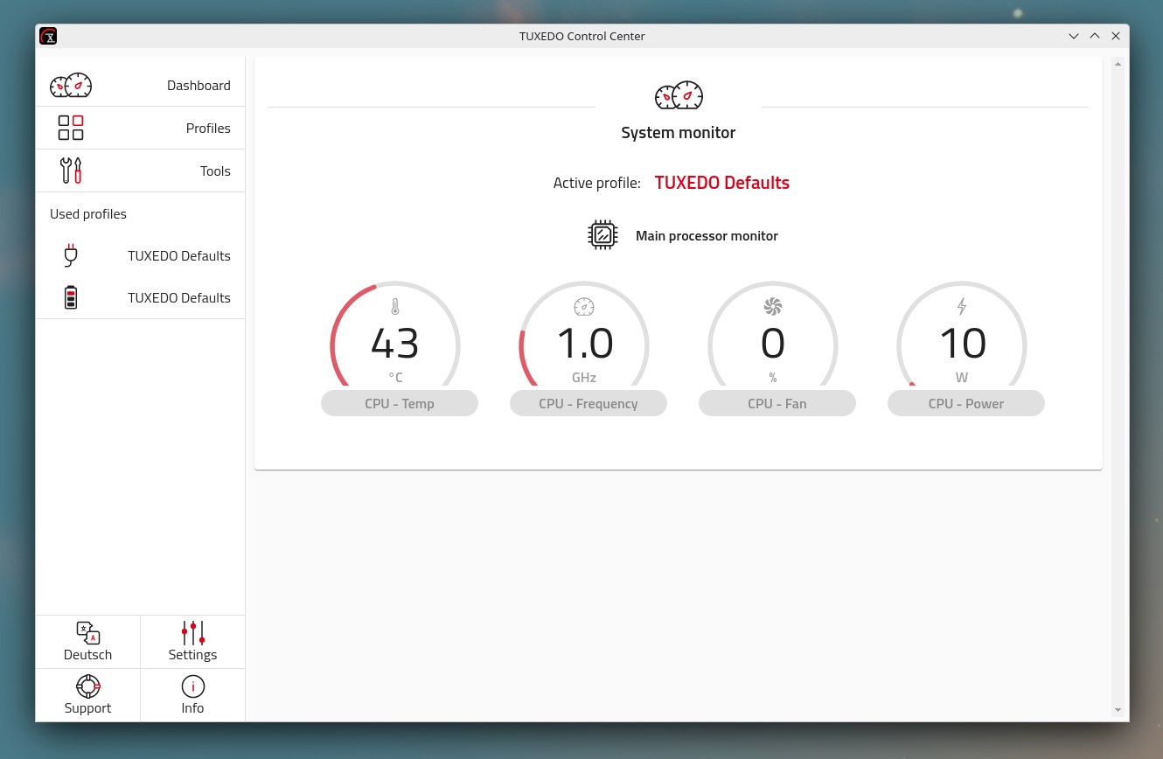
Task: Click the lightning bolt icon in power gauge
Action: tap(962, 307)
